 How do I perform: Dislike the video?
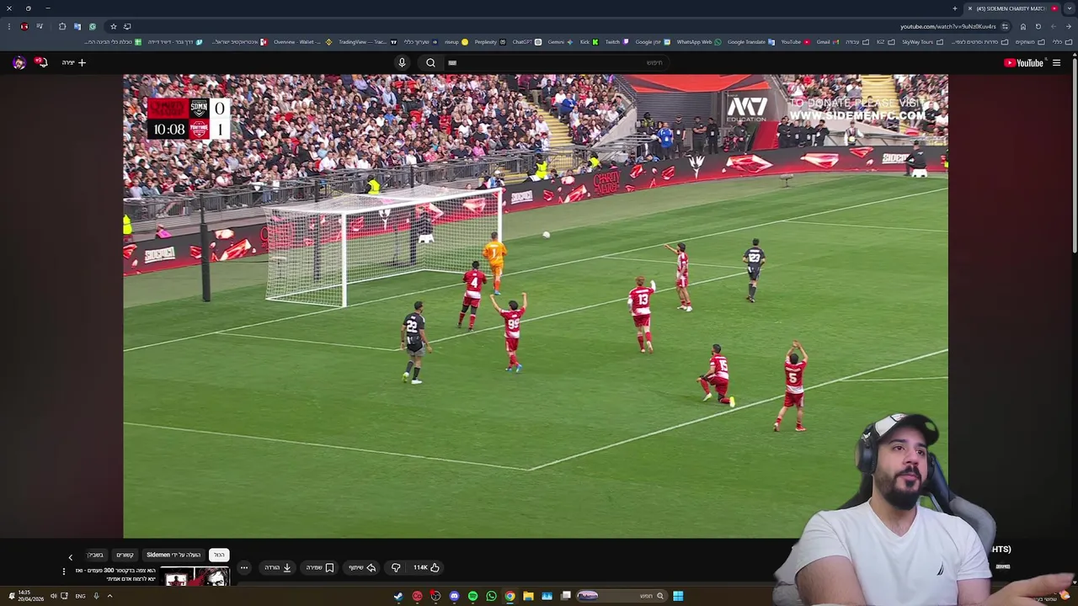pyautogui.click(x=396, y=567)
